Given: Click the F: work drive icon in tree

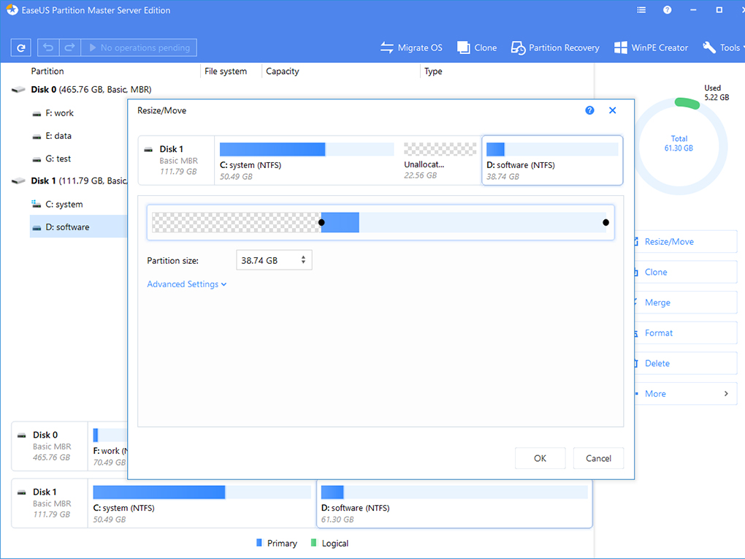Looking at the screenshot, I should point(37,113).
